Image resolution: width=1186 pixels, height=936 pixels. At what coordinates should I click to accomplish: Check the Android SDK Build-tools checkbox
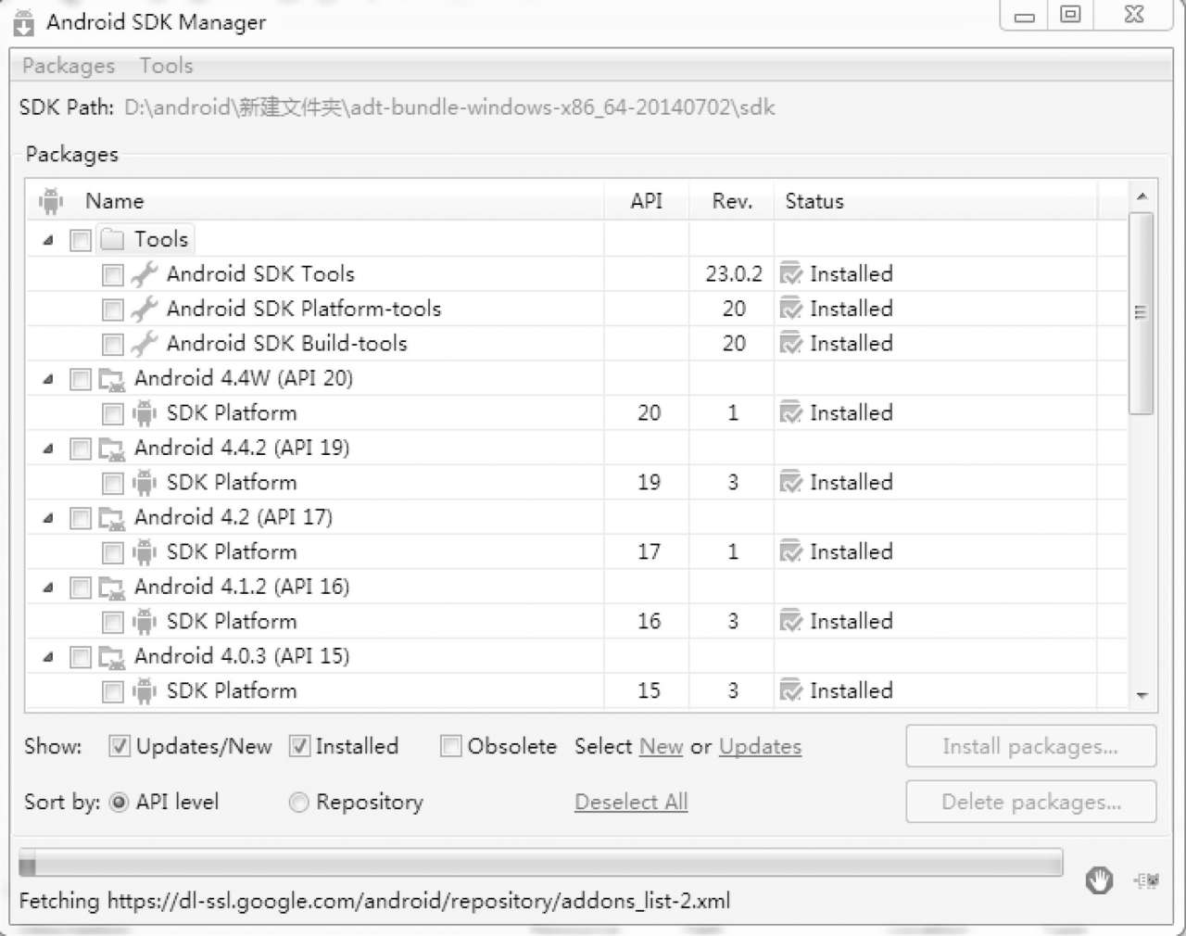click(112, 345)
